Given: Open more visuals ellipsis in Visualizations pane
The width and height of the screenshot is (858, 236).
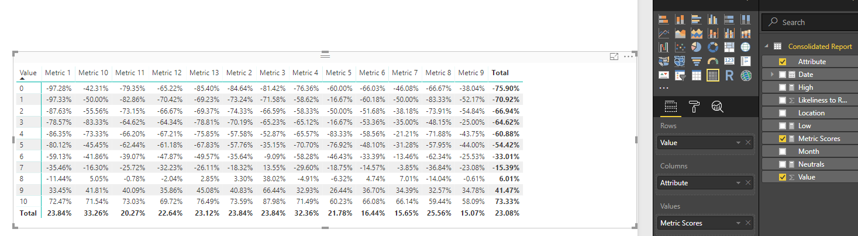Looking at the screenshot, I should [x=663, y=88].
